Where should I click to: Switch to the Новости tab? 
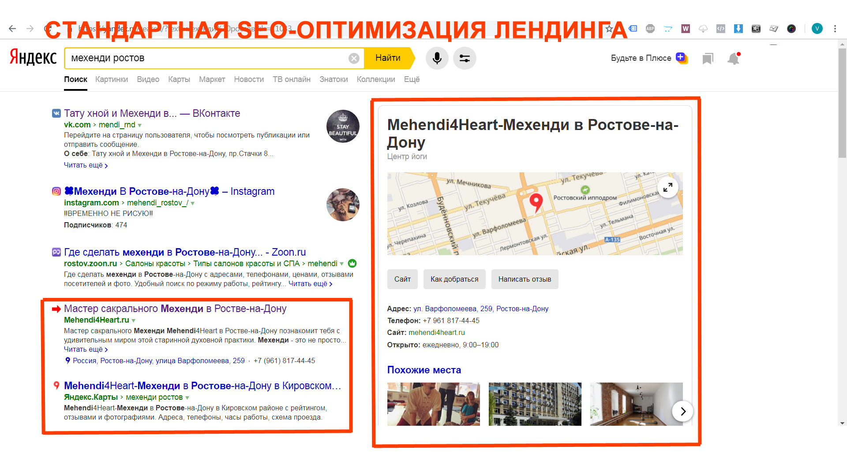249,79
